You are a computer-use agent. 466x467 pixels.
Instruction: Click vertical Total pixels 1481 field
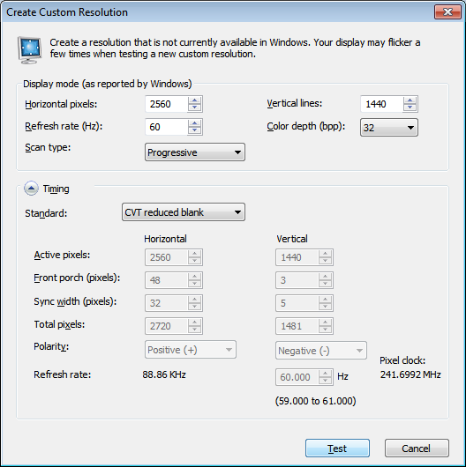(x=297, y=326)
